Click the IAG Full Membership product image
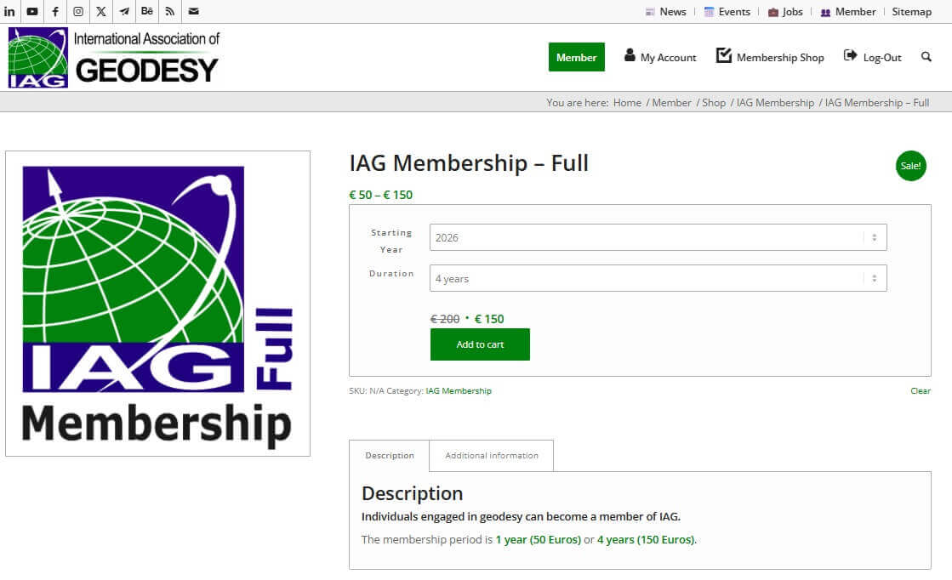This screenshot has width=952, height=580. pos(157,304)
